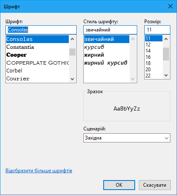The width and height of the screenshot is (177, 195).
Task: Open the Сценарій dropdown Західна
Action: coord(127,138)
